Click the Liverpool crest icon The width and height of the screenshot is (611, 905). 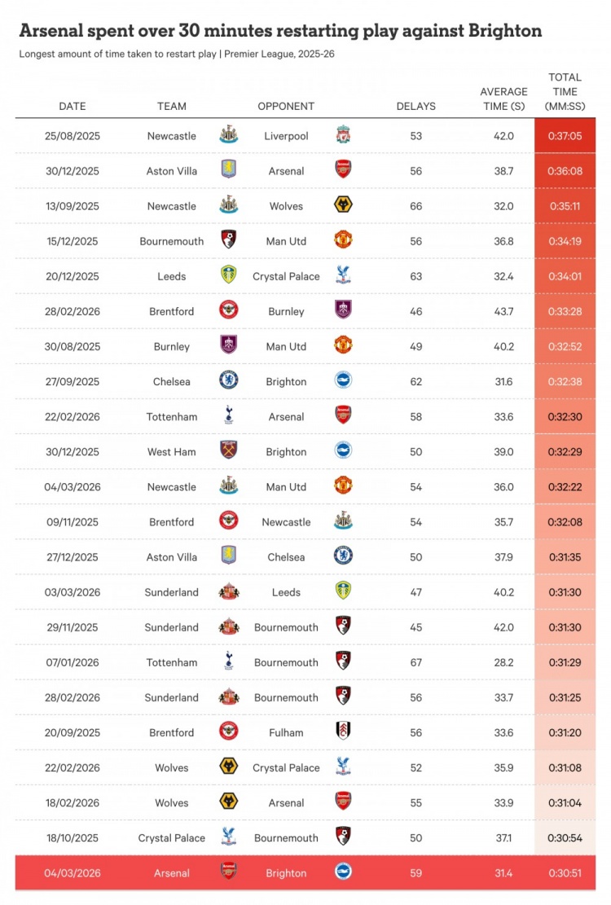click(x=343, y=135)
